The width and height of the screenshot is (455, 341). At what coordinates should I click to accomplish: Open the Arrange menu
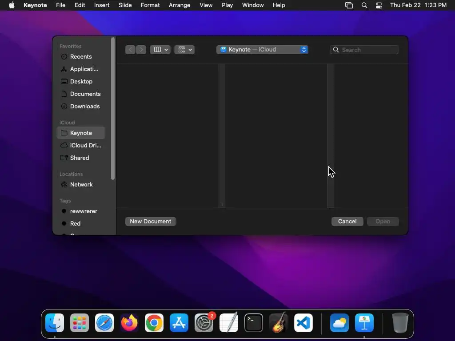[180, 5]
